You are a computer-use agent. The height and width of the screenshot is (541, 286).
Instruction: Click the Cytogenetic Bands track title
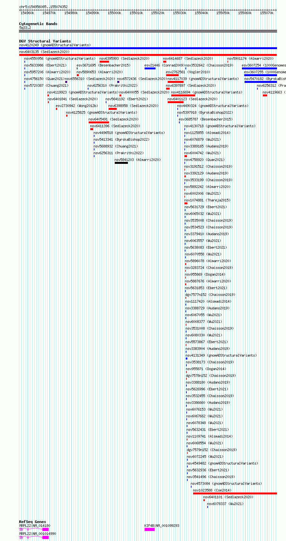(x=38, y=24)
